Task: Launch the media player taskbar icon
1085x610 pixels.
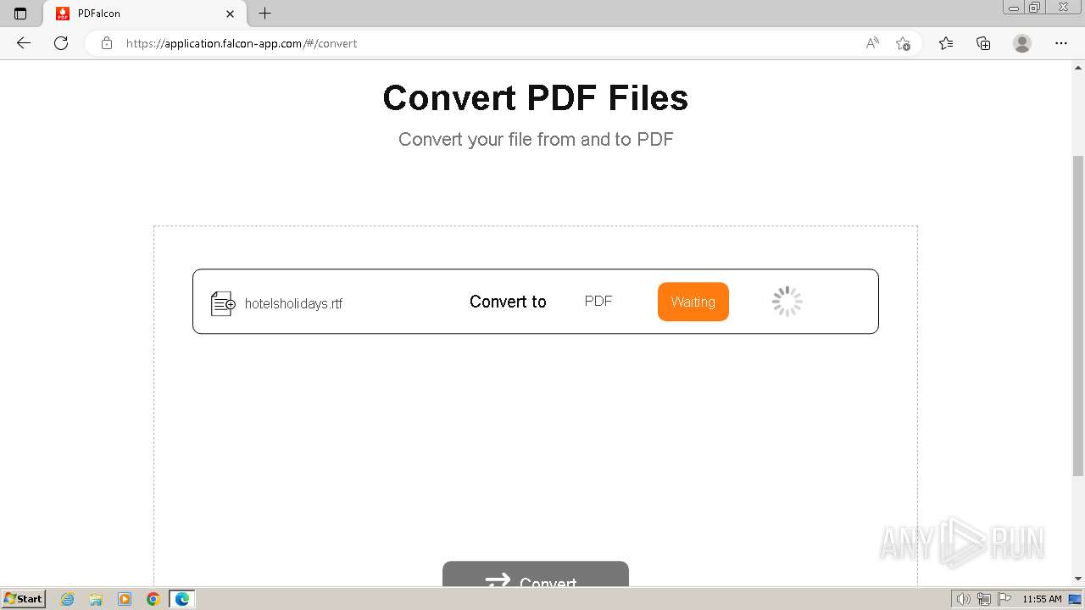Action: (x=125, y=599)
